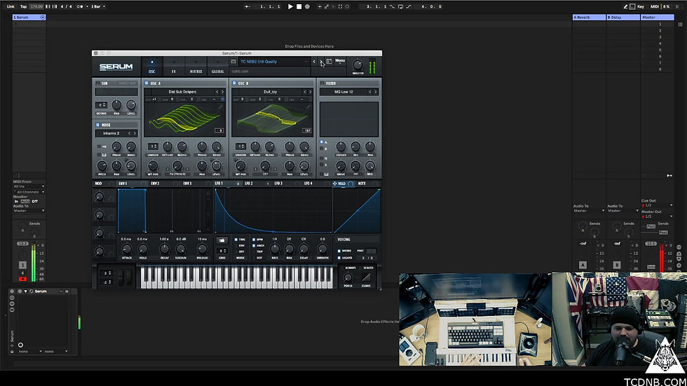Arm the arrangement record button
The image size is (687, 386).
[x=307, y=6]
